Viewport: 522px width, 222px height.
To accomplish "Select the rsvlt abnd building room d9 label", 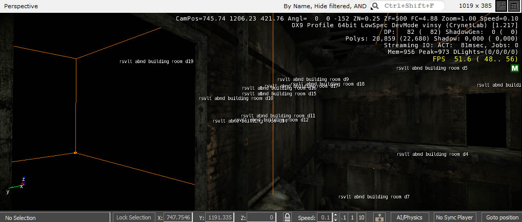I will 313,79.
